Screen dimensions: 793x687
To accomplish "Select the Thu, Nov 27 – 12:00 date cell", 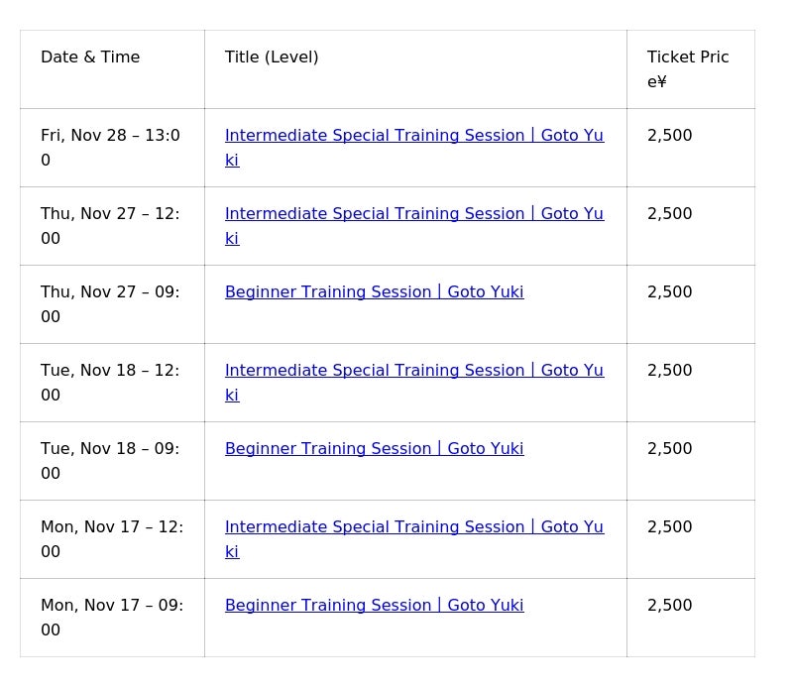I will point(110,226).
